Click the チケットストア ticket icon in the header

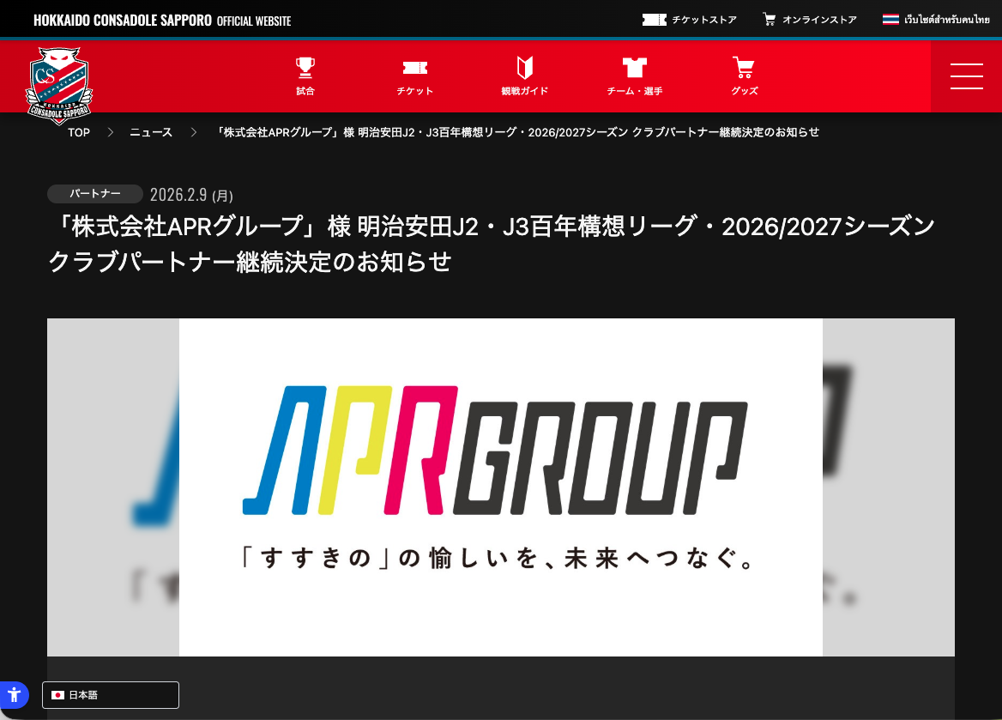point(654,19)
